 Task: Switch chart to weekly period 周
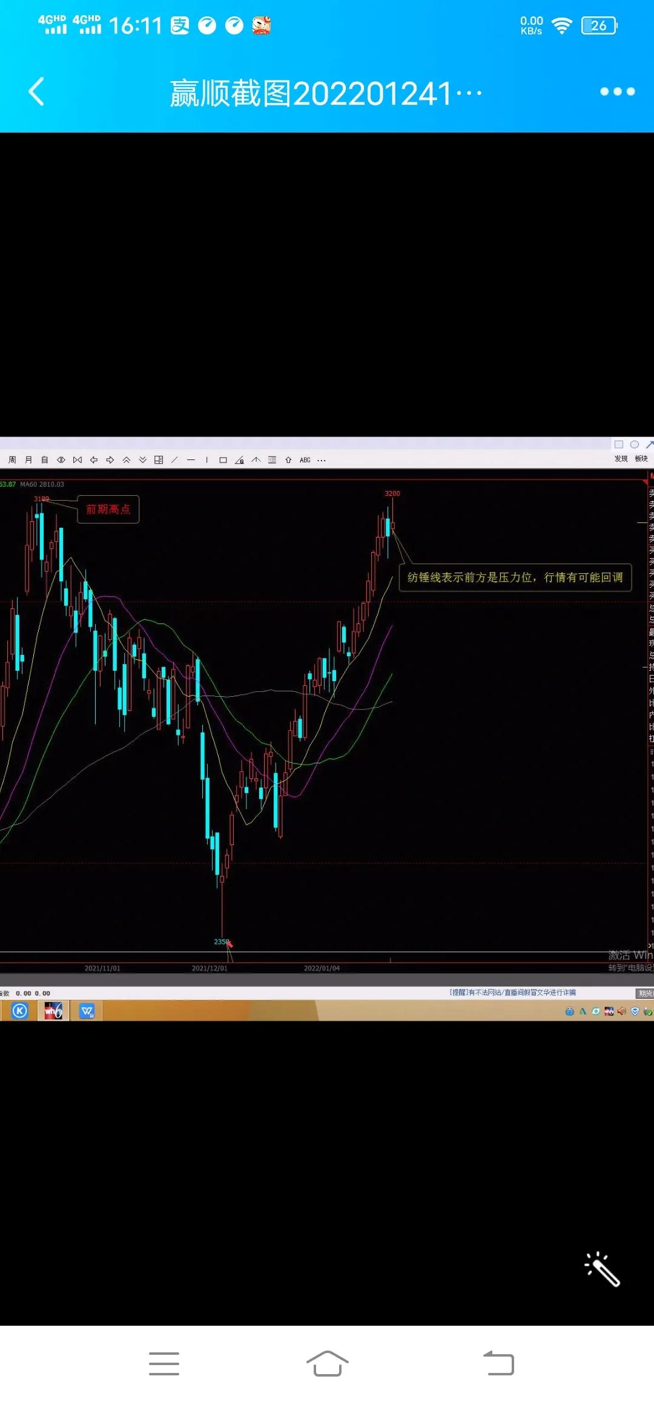coord(12,460)
